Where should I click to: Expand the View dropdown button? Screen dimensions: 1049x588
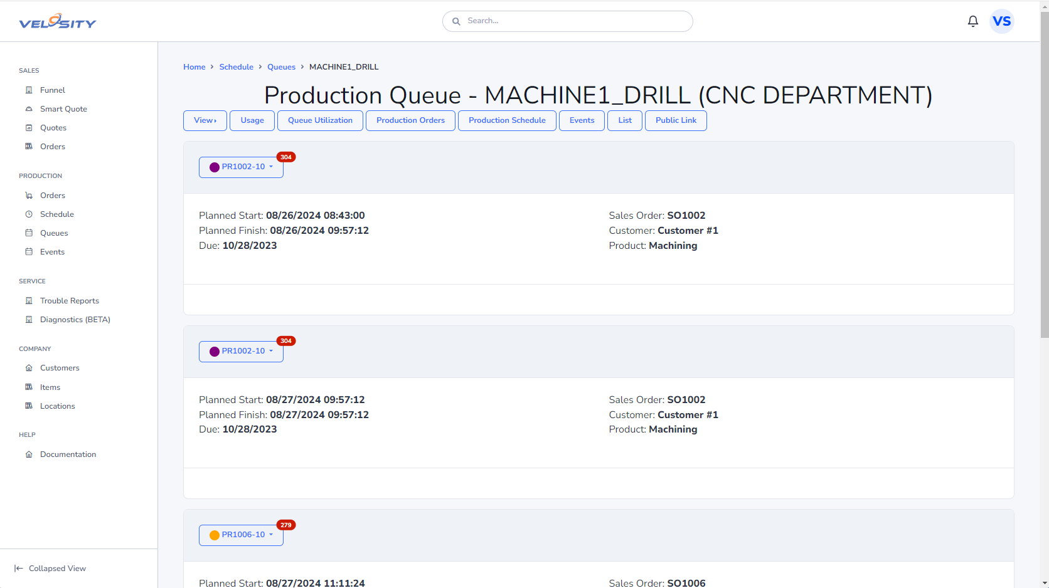205,120
